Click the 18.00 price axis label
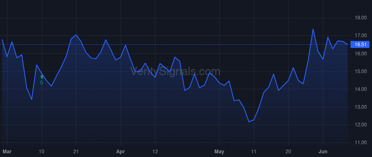This screenshot has height=157, width=372. (x=360, y=18)
